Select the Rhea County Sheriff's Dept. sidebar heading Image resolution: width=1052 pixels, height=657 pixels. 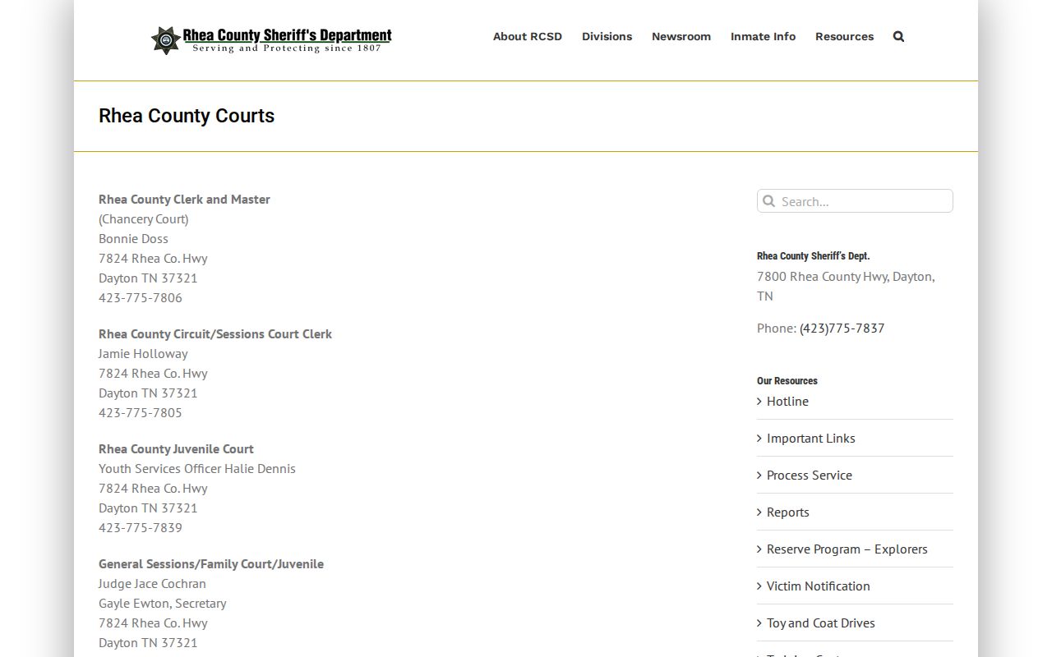coord(814,255)
